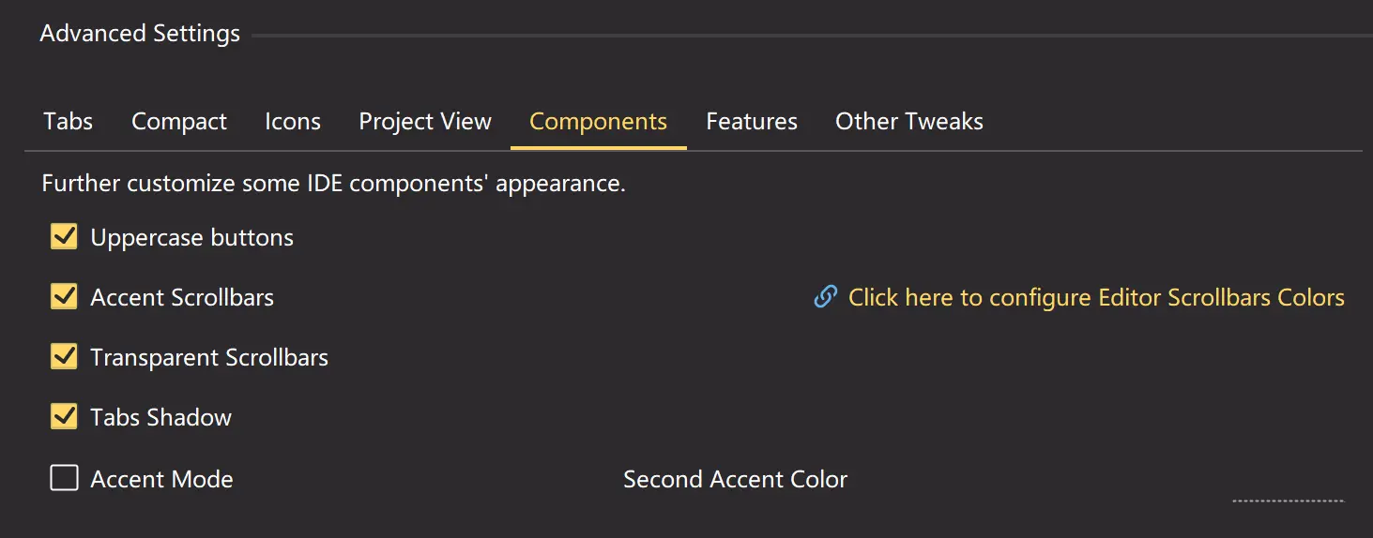
Task: Uncheck the Uppercase buttons checkbox
Action: click(x=64, y=237)
